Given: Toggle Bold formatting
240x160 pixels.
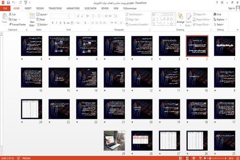Looking at the screenshot, I should 53,23.
